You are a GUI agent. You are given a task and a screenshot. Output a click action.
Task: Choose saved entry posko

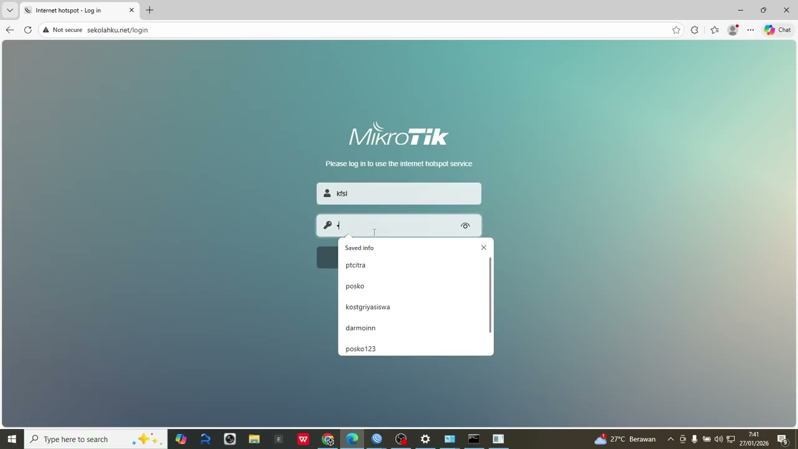click(415, 286)
